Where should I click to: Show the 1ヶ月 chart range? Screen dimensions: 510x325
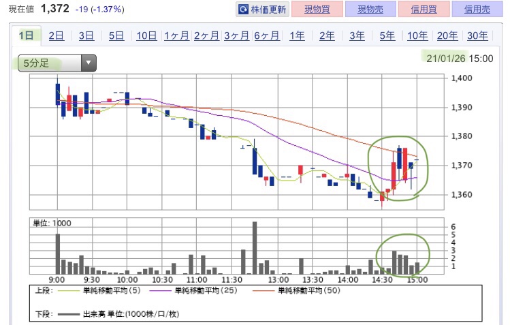pyautogui.click(x=177, y=36)
